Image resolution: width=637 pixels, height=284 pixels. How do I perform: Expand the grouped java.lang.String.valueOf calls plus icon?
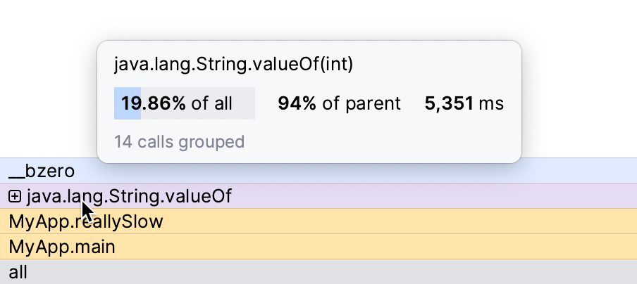tap(15, 197)
